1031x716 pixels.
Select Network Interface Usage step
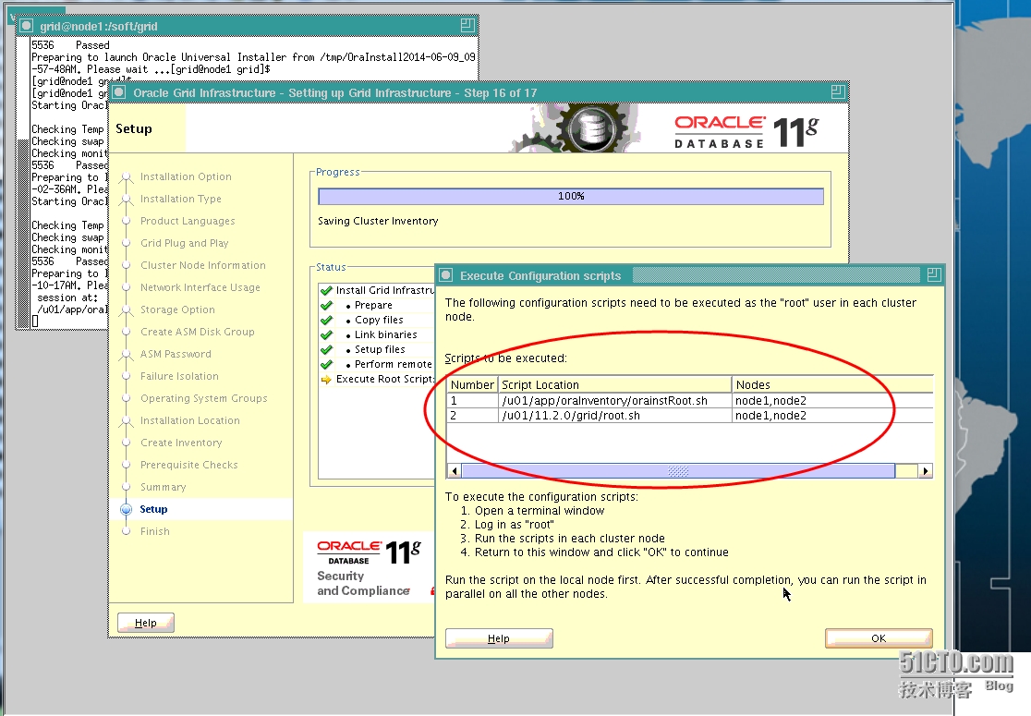200,287
